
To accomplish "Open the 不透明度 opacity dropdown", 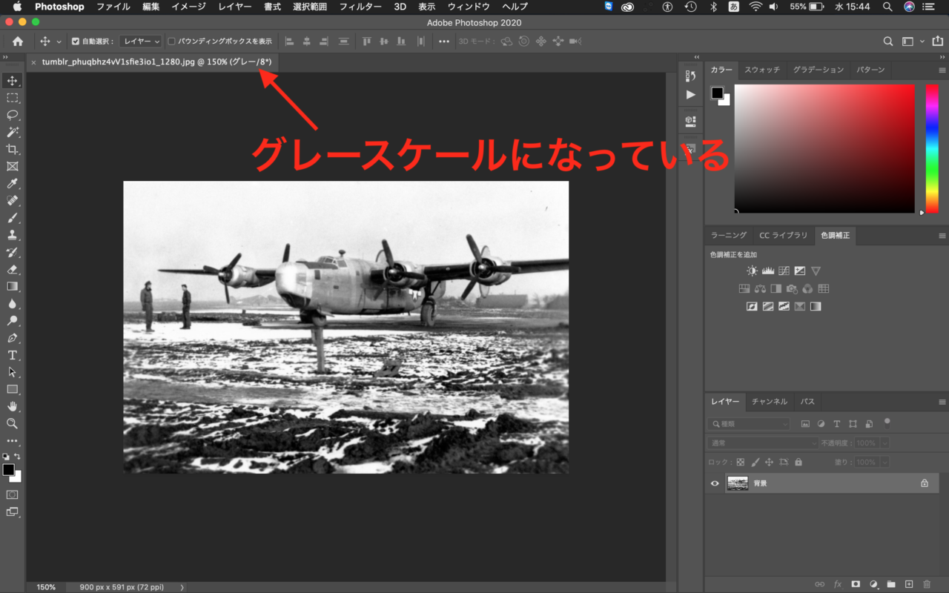I will pyautogui.click(x=884, y=443).
